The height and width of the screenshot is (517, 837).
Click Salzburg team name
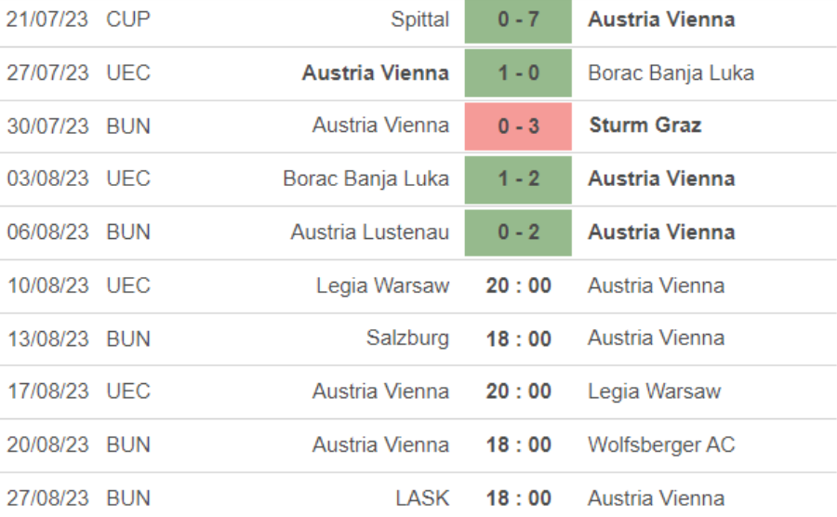tap(407, 338)
